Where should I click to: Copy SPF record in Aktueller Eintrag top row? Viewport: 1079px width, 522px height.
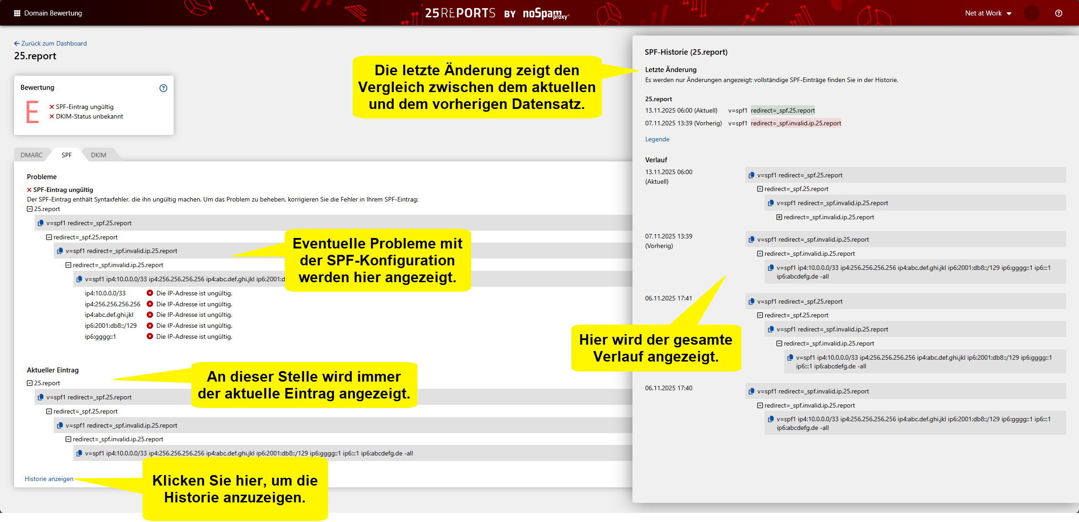(x=41, y=397)
